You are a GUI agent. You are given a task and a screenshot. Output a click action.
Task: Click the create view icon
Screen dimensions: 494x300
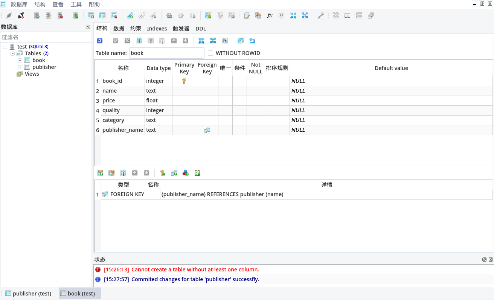tap(208, 15)
